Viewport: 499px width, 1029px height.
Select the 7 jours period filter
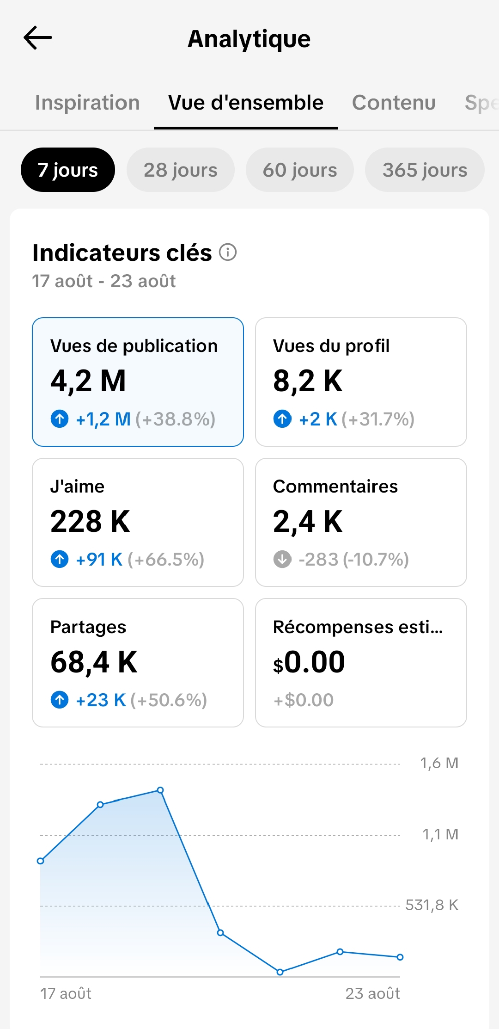point(68,170)
